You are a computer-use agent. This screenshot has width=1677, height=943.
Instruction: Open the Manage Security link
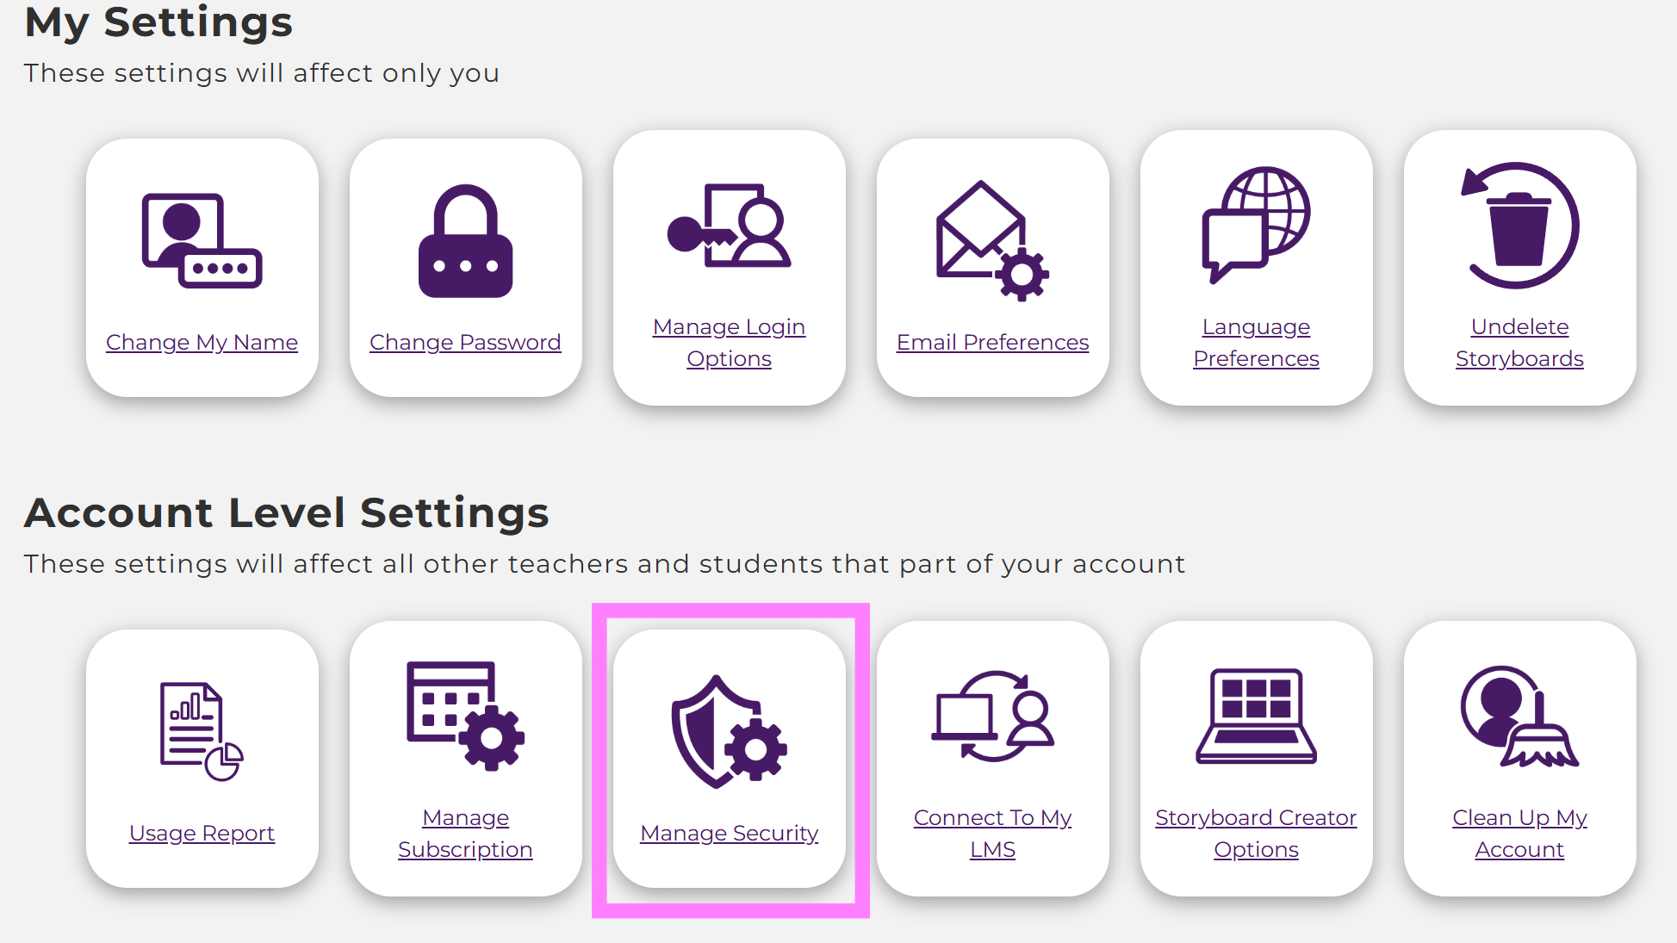(729, 833)
